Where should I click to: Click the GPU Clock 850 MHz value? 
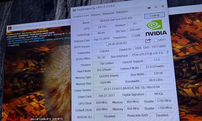click(101, 103)
